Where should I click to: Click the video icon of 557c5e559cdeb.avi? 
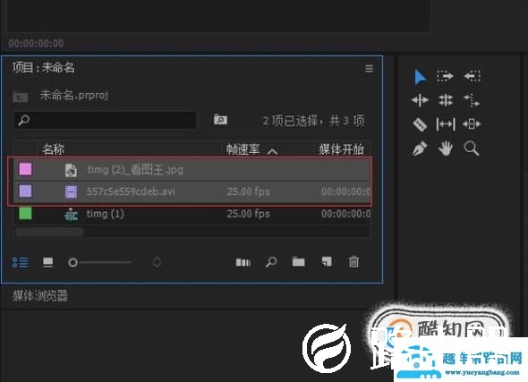click(71, 191)
